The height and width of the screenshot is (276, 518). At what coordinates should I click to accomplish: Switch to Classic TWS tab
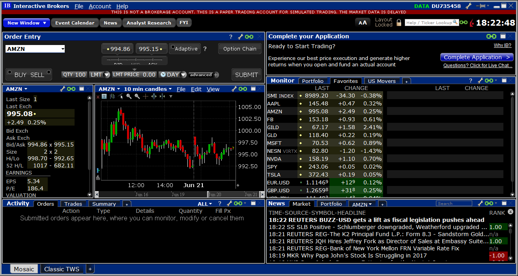[62, 269]
